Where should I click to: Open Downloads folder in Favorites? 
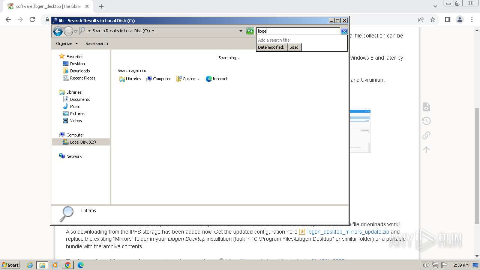pyautogui.click(x=79, y=71)
